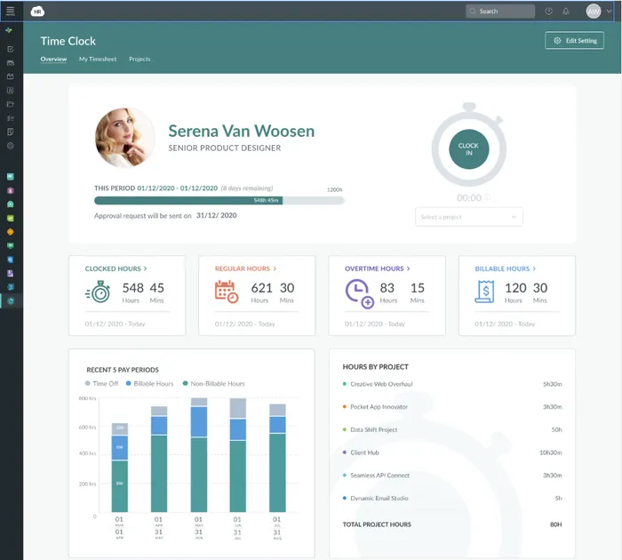Open the OVERTIME HOURS link
The height and width of the screenshot is (560, 622).
(x=378, y=268)
